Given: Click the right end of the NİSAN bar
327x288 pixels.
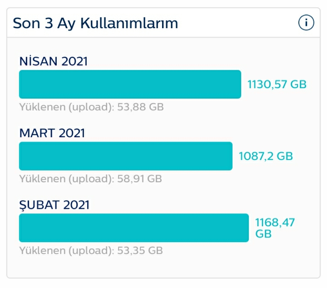Looking at the screenshot, I should pyautogui.click(x=238, y=84).
